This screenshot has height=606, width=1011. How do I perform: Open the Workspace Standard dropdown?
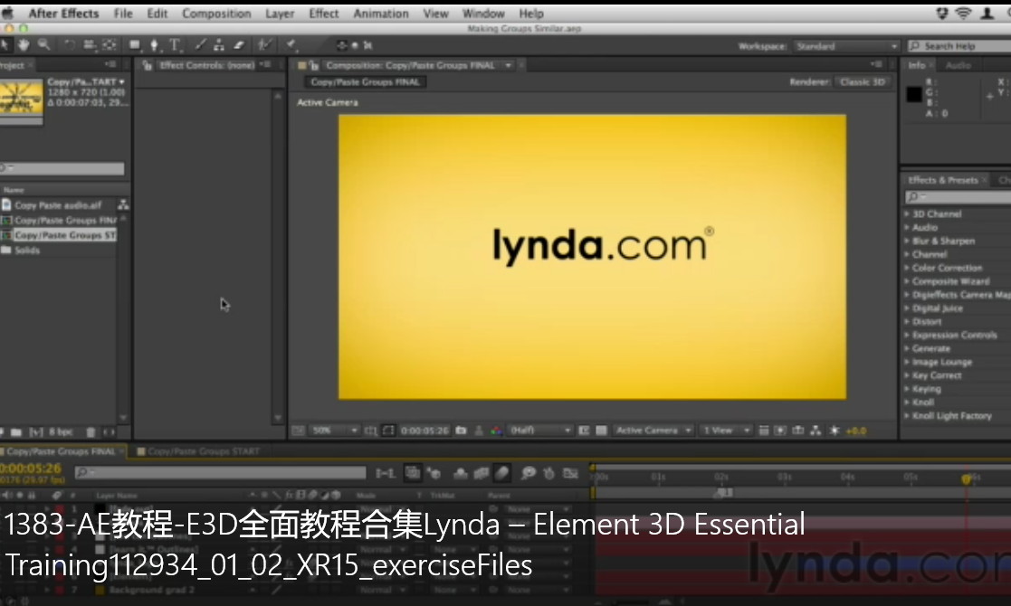pos(846,46)
